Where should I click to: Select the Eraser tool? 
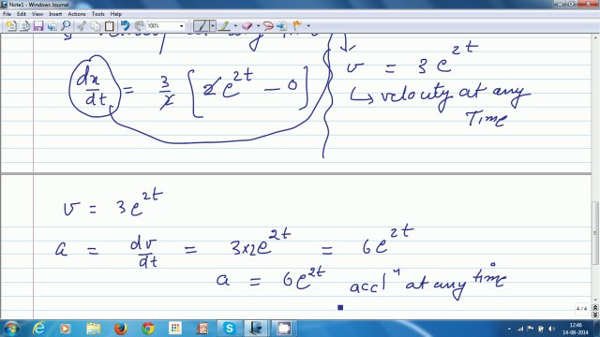point(247,26)
